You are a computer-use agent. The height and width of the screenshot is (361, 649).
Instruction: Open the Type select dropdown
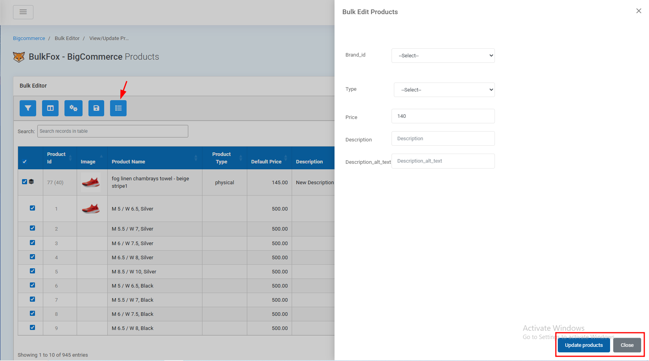coord(444,90)
